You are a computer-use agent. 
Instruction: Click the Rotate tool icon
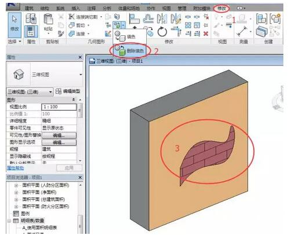click(x=162, y=31)
